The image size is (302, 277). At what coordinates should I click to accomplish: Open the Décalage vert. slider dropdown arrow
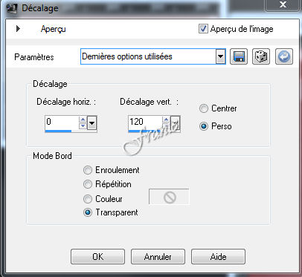176,123
